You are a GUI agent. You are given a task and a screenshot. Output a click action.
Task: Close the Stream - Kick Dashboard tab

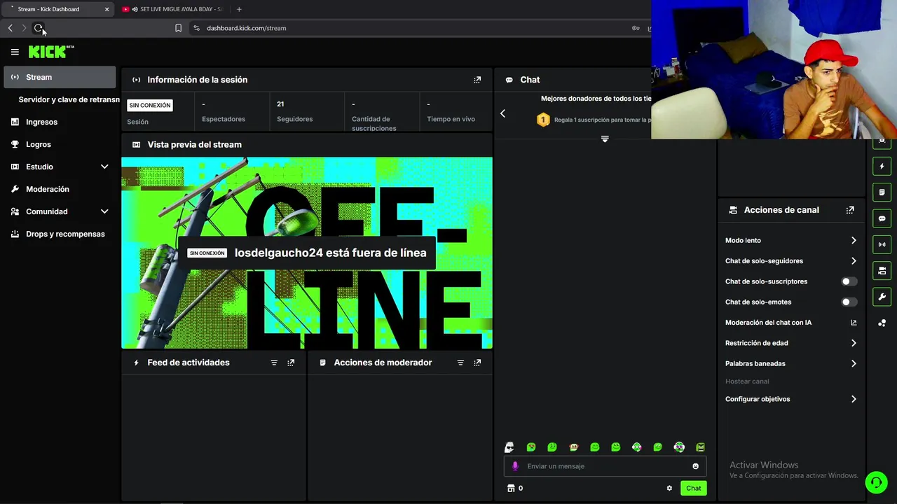(107, 9)
